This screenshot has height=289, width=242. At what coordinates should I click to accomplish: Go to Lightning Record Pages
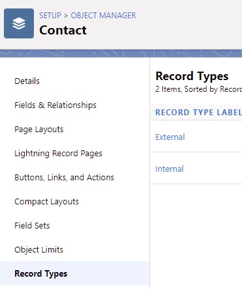(x=58, y=154)
